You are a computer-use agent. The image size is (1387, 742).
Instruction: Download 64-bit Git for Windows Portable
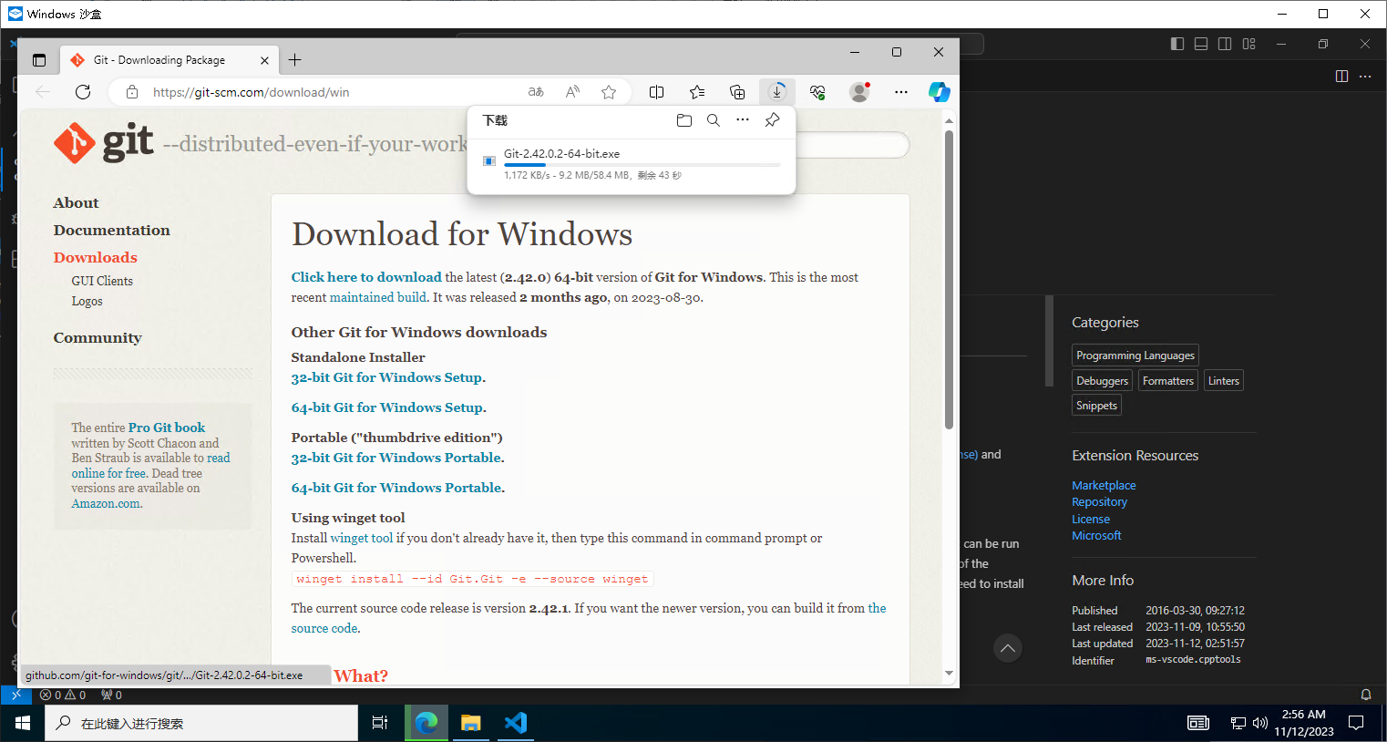(x=397, y=488)
